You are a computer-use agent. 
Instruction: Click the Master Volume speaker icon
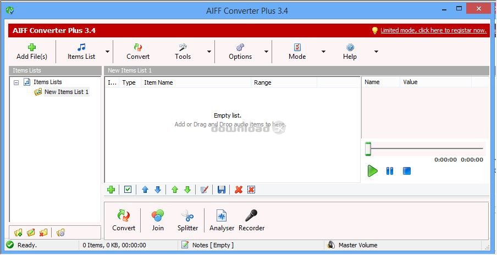[331, 245]
